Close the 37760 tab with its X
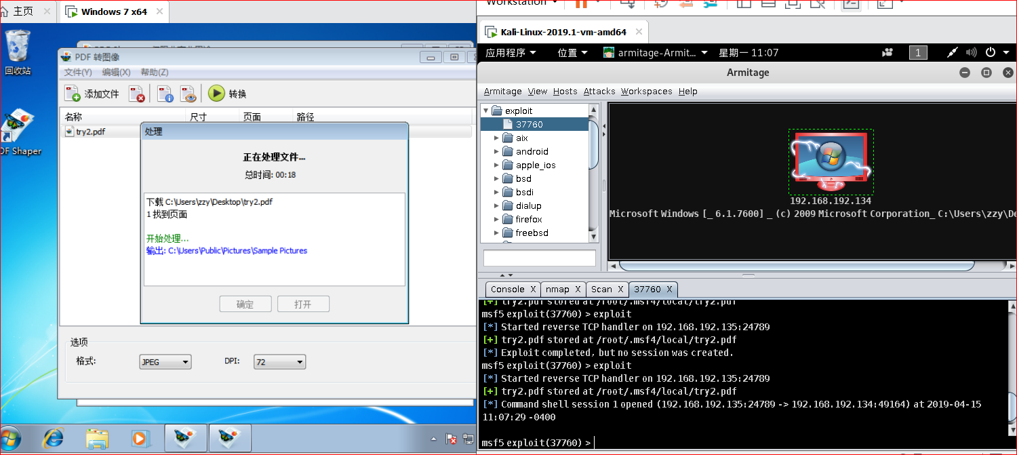Screen dimensions: 1017x455 coord(669,289)
